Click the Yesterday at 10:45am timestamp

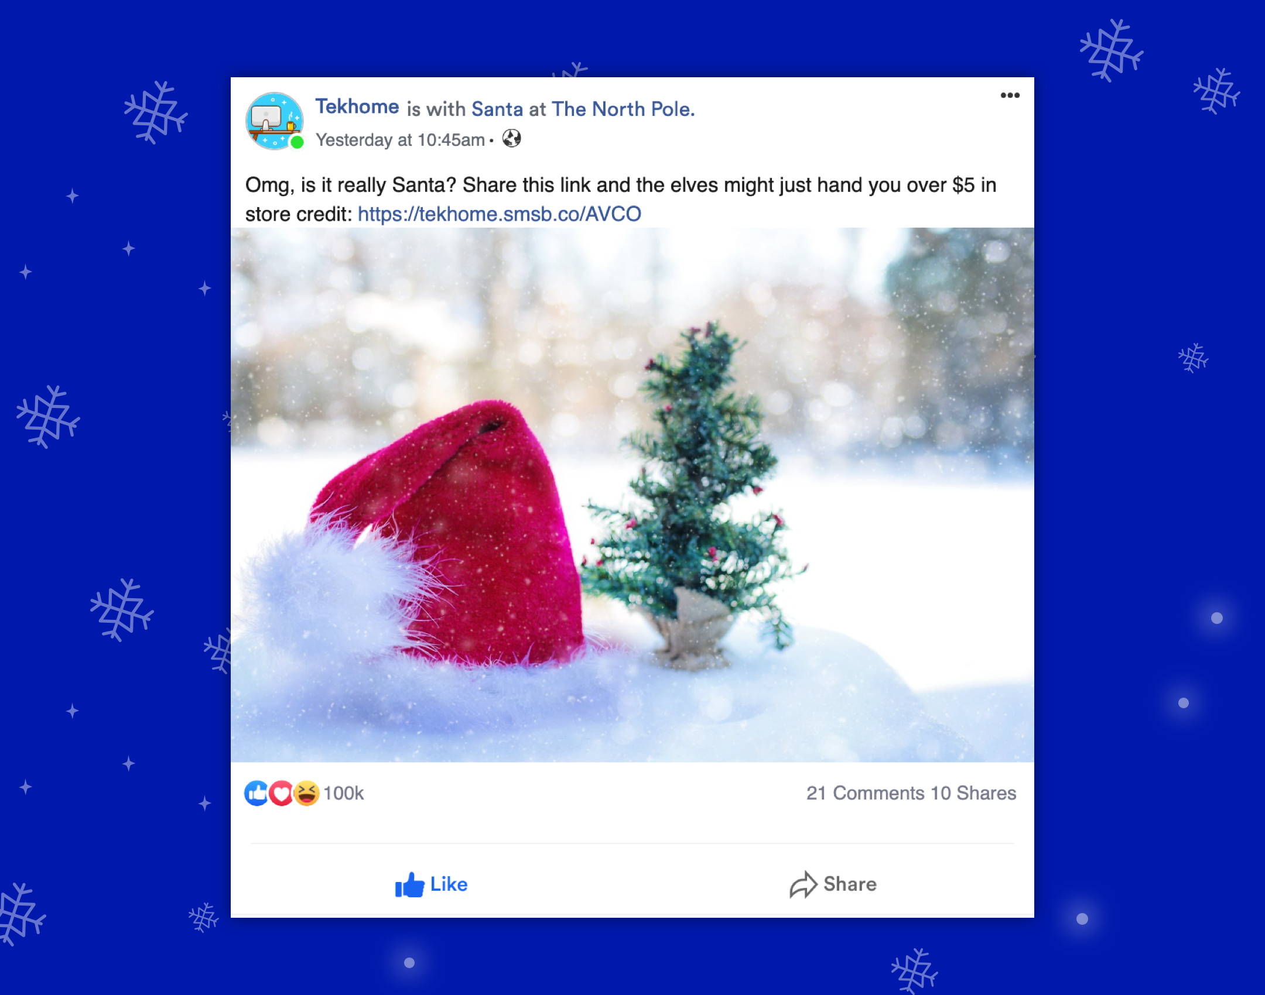click(x=400, y=140)
